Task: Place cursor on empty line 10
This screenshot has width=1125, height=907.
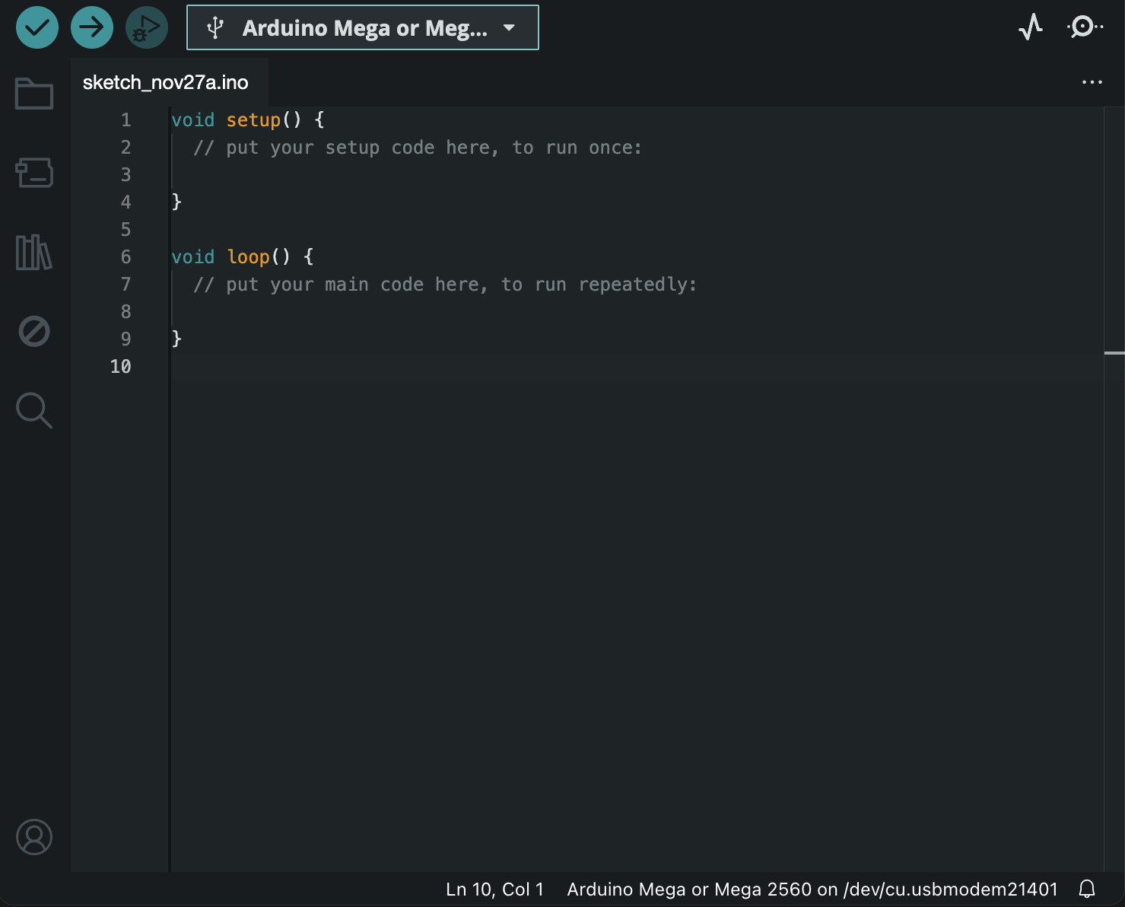Action: 456,367
